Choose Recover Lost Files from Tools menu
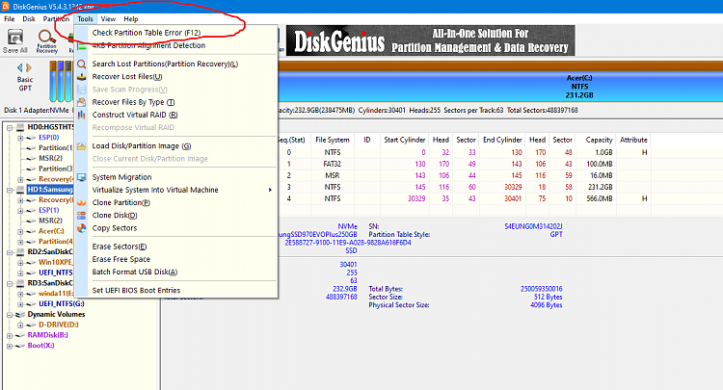Viewport: 723px width, 390px height. pyautogui.click(x=127, y=77)
